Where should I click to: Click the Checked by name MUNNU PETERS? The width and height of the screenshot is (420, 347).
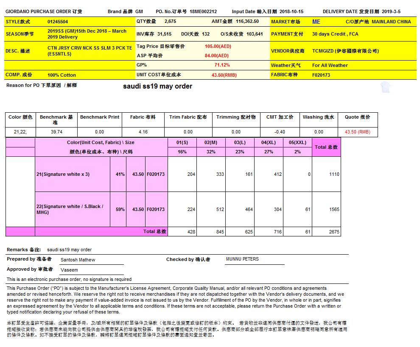(x=242, y=259)
